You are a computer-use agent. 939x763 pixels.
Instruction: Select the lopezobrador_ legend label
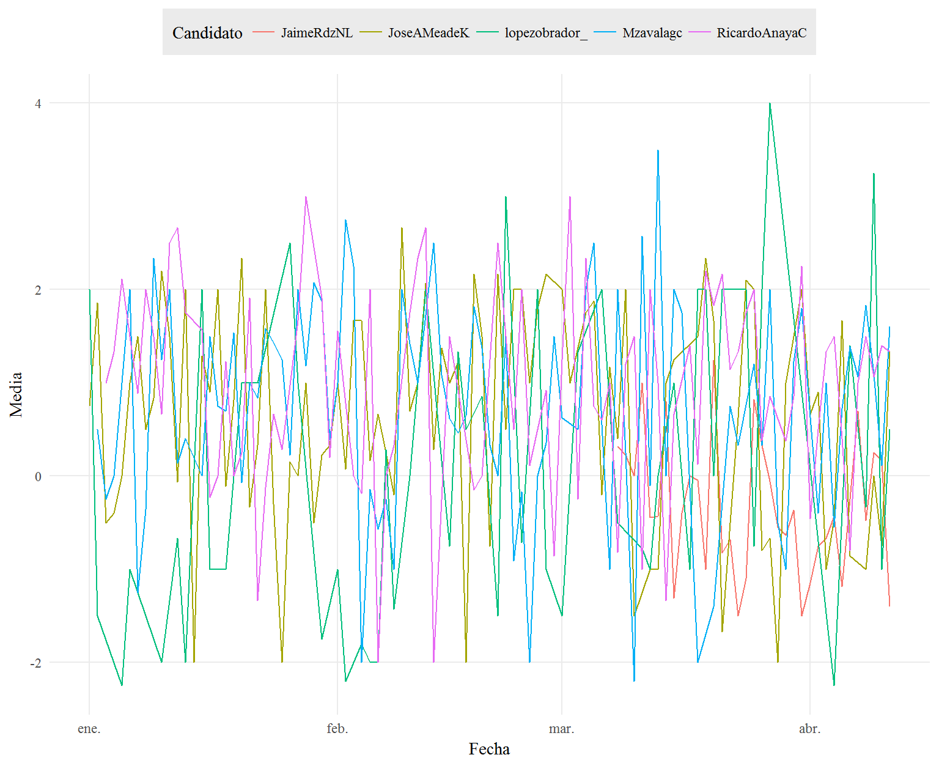[x=546, y=33]
